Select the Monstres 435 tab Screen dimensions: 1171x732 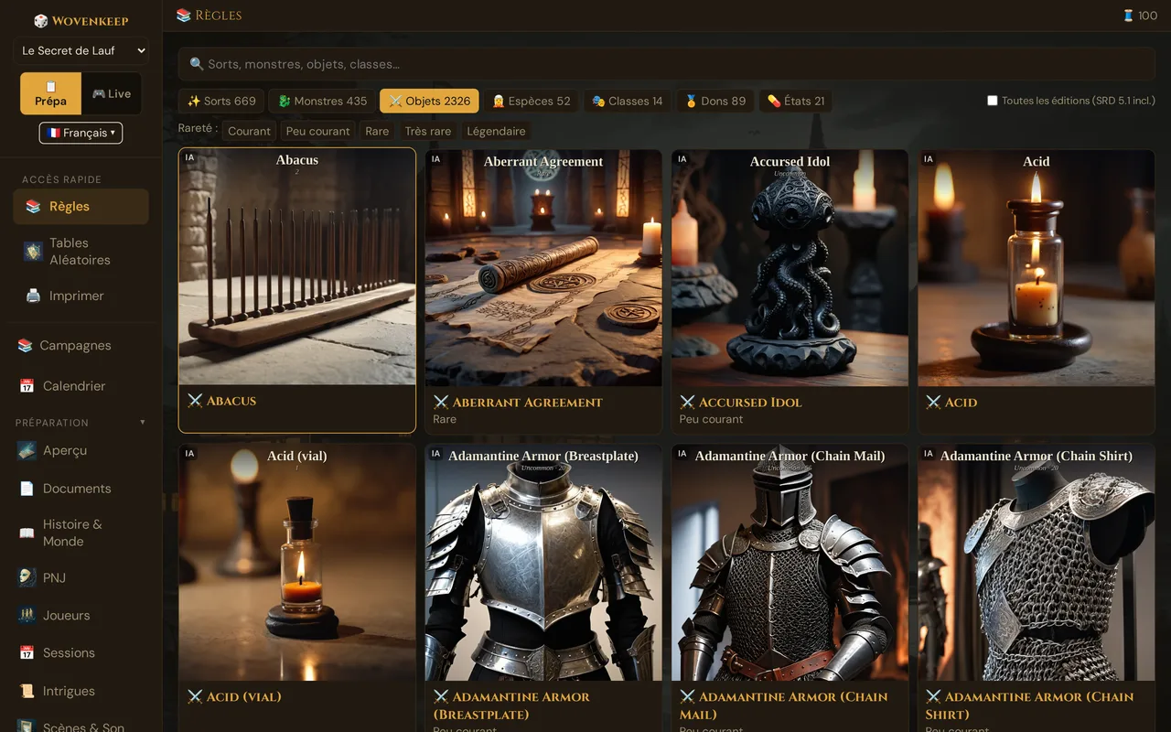click(322, 101)
